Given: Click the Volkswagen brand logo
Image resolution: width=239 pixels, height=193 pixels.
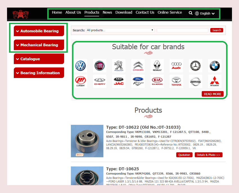Looking at the screenshot, I should click(81, 66).
